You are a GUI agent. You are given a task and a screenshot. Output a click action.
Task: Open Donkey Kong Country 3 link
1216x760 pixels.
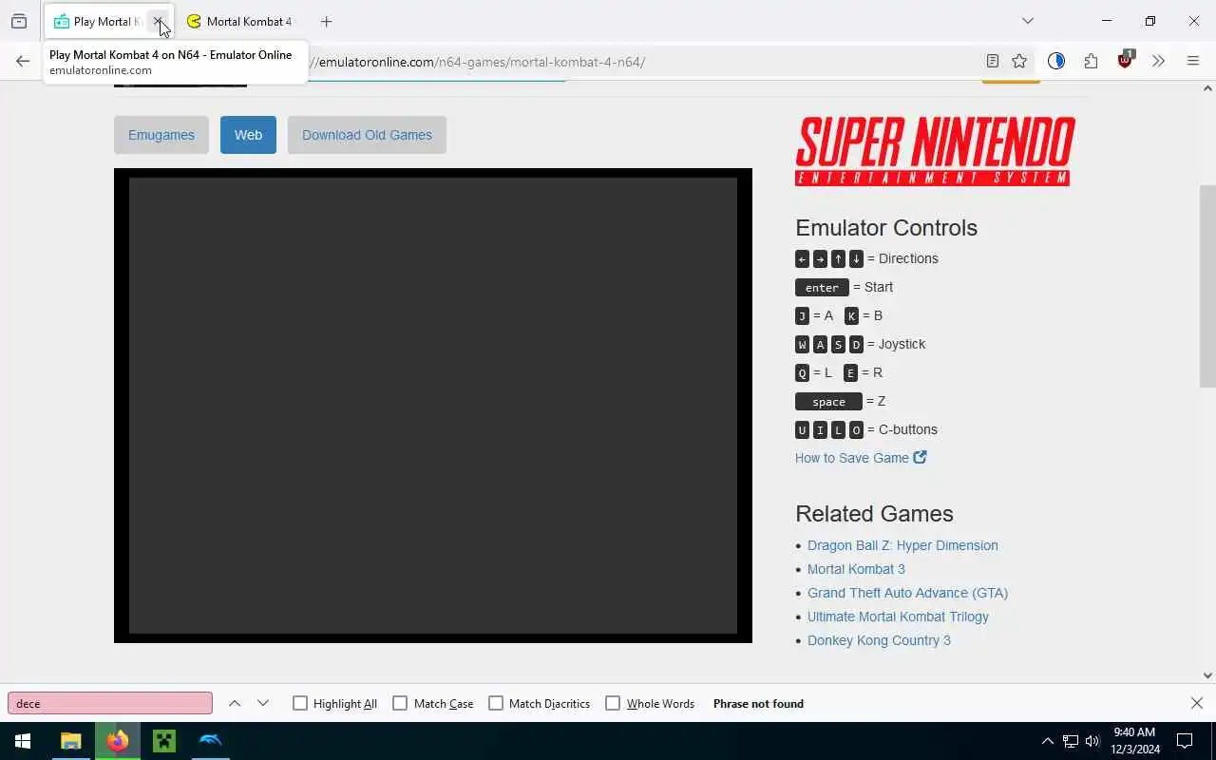coord(879,640)
